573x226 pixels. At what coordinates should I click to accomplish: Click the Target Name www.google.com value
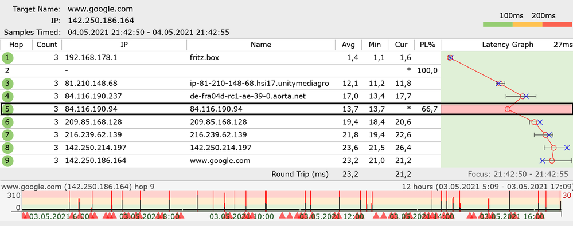(x=100, y=9)
